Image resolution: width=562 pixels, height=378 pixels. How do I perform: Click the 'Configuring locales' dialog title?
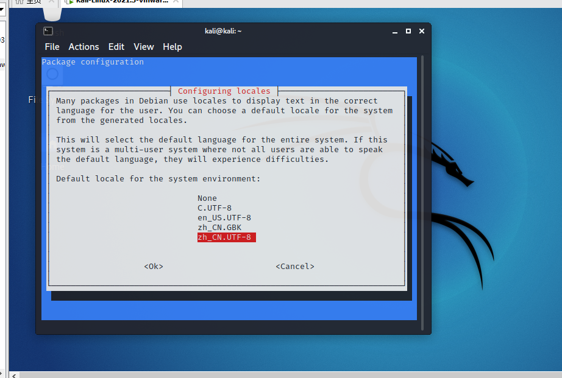(x=224, y=91)
